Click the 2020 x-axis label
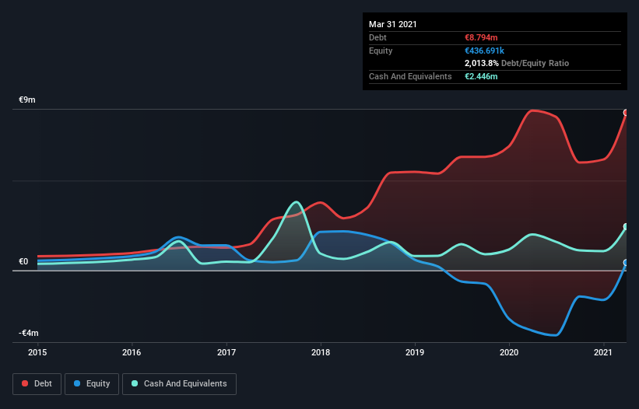The width and height of the screenshot is (639, 409). (x=509, y=352)
